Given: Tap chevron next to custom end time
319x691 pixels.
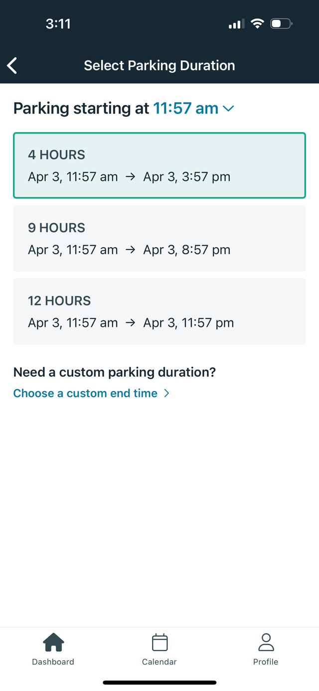Looking at the screenshot, I should tap(166, 393).
